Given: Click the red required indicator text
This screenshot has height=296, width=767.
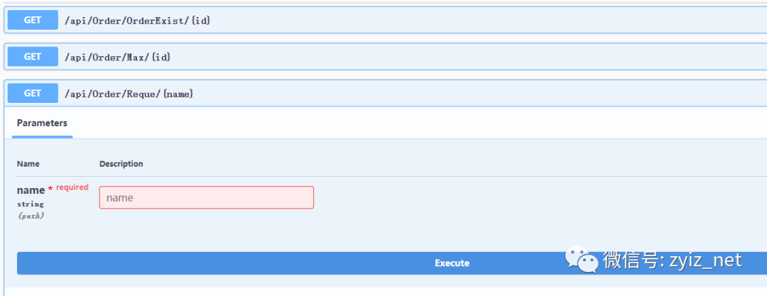Looking at the screenshot, I should pyautogui.click(x=72, y=187).
